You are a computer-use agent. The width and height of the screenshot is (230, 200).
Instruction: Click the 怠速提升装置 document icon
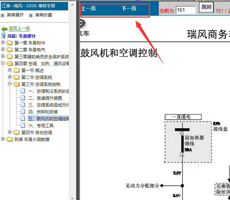click(x=23, y=98)
